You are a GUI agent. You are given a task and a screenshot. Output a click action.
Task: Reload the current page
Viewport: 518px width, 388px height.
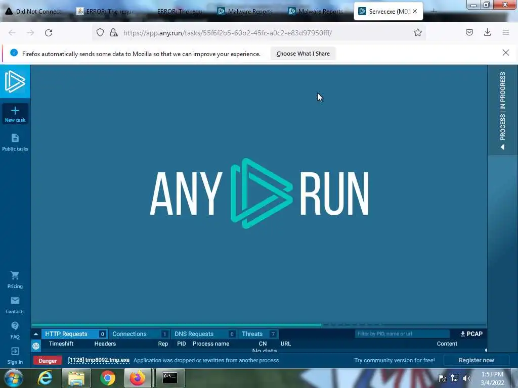click(x=49, y=33)
